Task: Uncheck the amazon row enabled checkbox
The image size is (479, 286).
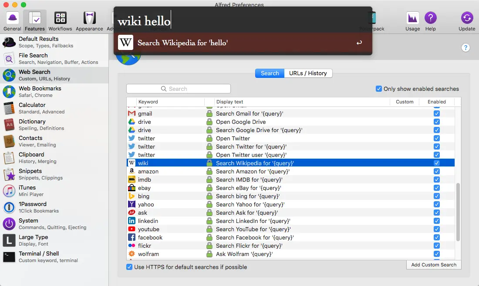Action: (436, 171)
